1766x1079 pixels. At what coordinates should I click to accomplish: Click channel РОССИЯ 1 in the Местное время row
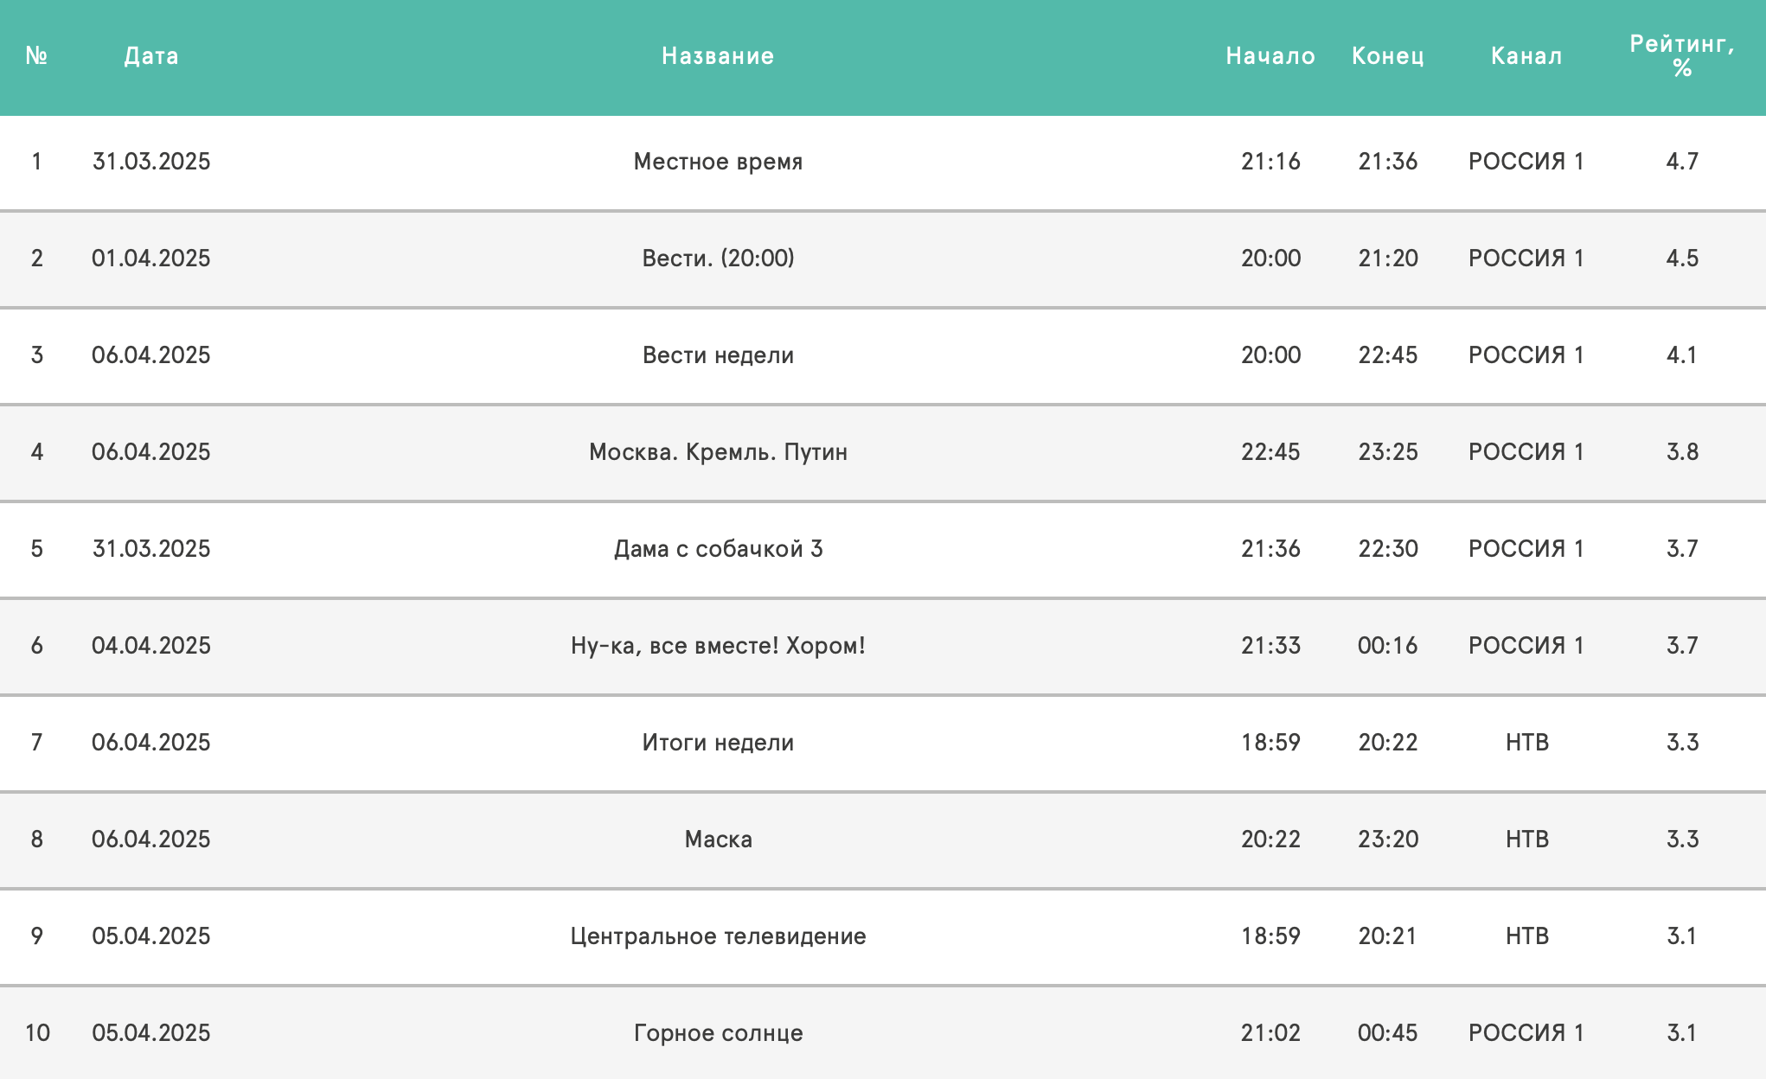1526,162
